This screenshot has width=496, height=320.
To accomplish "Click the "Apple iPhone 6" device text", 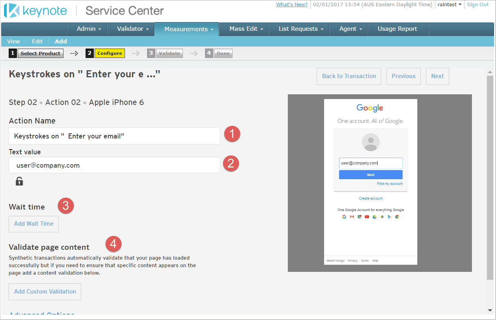I will [116, 103].
